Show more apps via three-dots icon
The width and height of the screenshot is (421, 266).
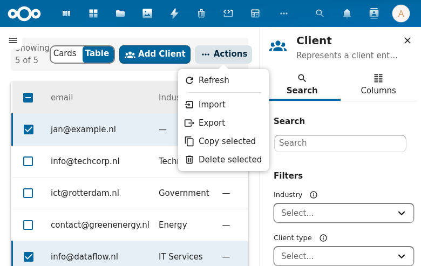284,13
